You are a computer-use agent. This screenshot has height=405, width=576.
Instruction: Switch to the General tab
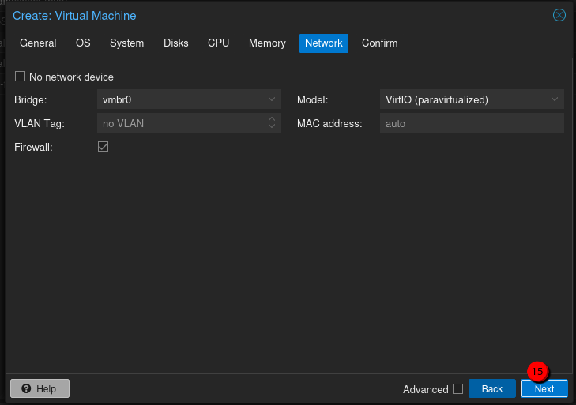(x=38, y=43)
